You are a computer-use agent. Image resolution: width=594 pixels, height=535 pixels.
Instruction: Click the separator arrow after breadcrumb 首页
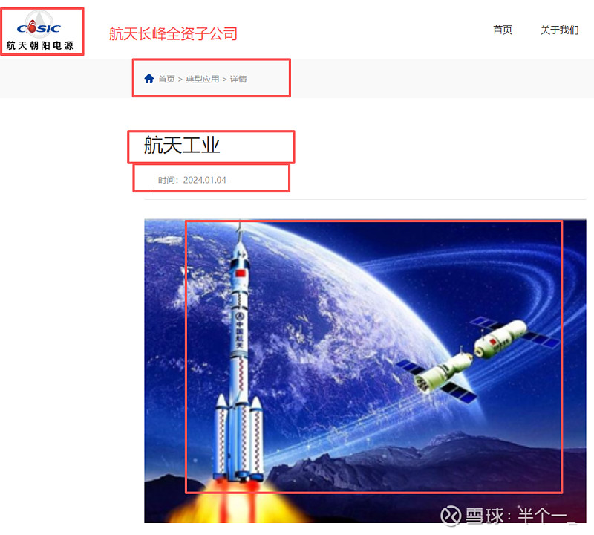coord(180,80)
